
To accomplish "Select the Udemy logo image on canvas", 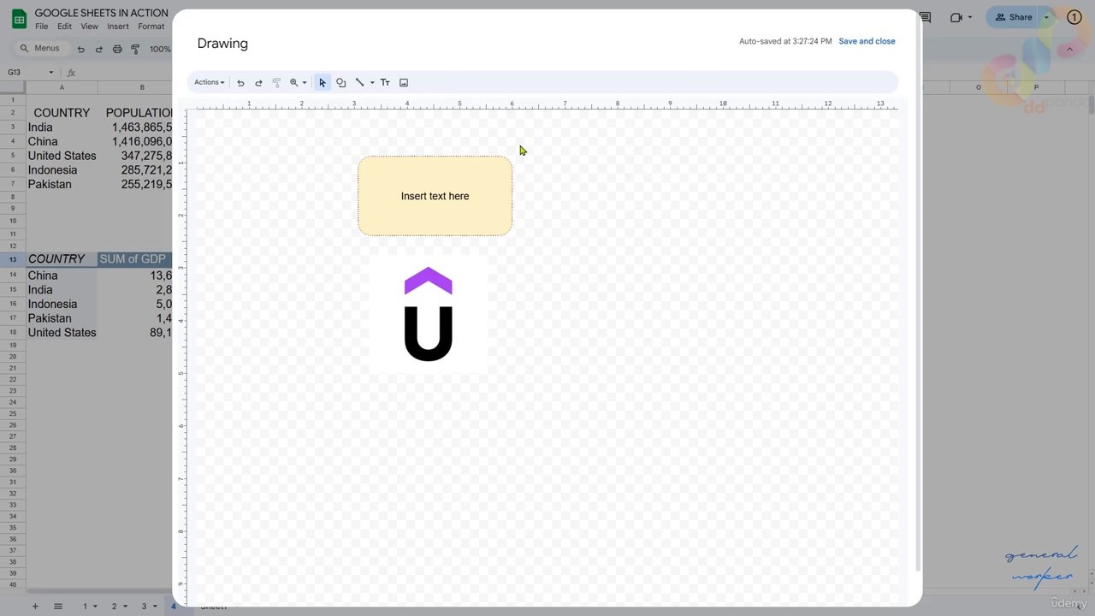I will tap(428, 314).
